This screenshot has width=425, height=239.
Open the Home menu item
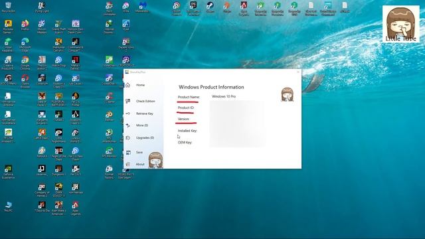pyautogui.click(x=140, y=85)
